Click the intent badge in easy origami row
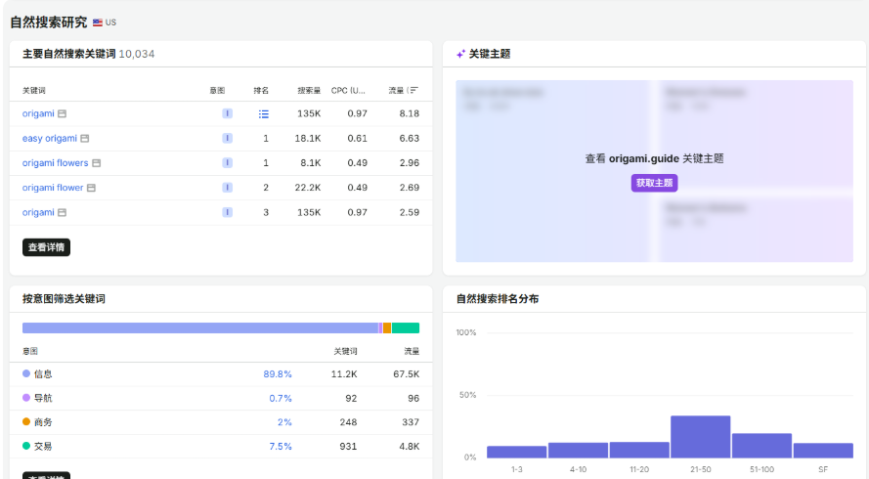Viewport: 869px width, 479px height. [227, 138]
